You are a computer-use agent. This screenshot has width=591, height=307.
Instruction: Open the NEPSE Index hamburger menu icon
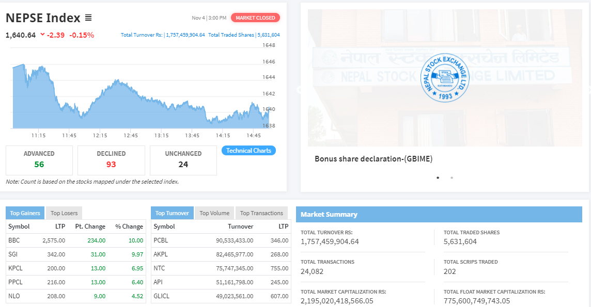pos(88,18)
